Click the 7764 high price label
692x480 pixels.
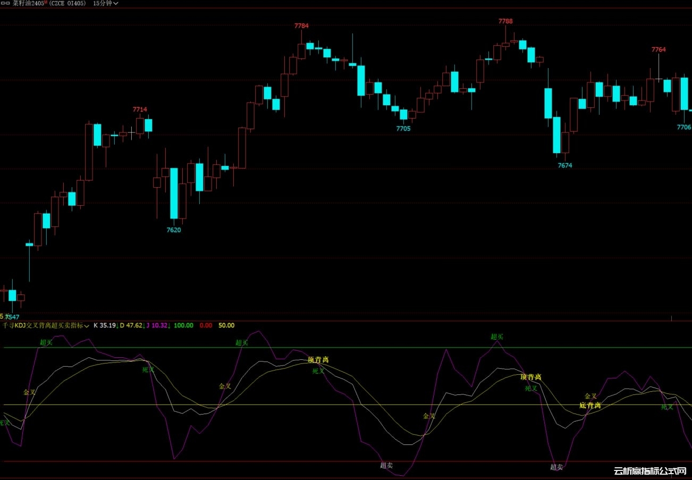[659, 49]
